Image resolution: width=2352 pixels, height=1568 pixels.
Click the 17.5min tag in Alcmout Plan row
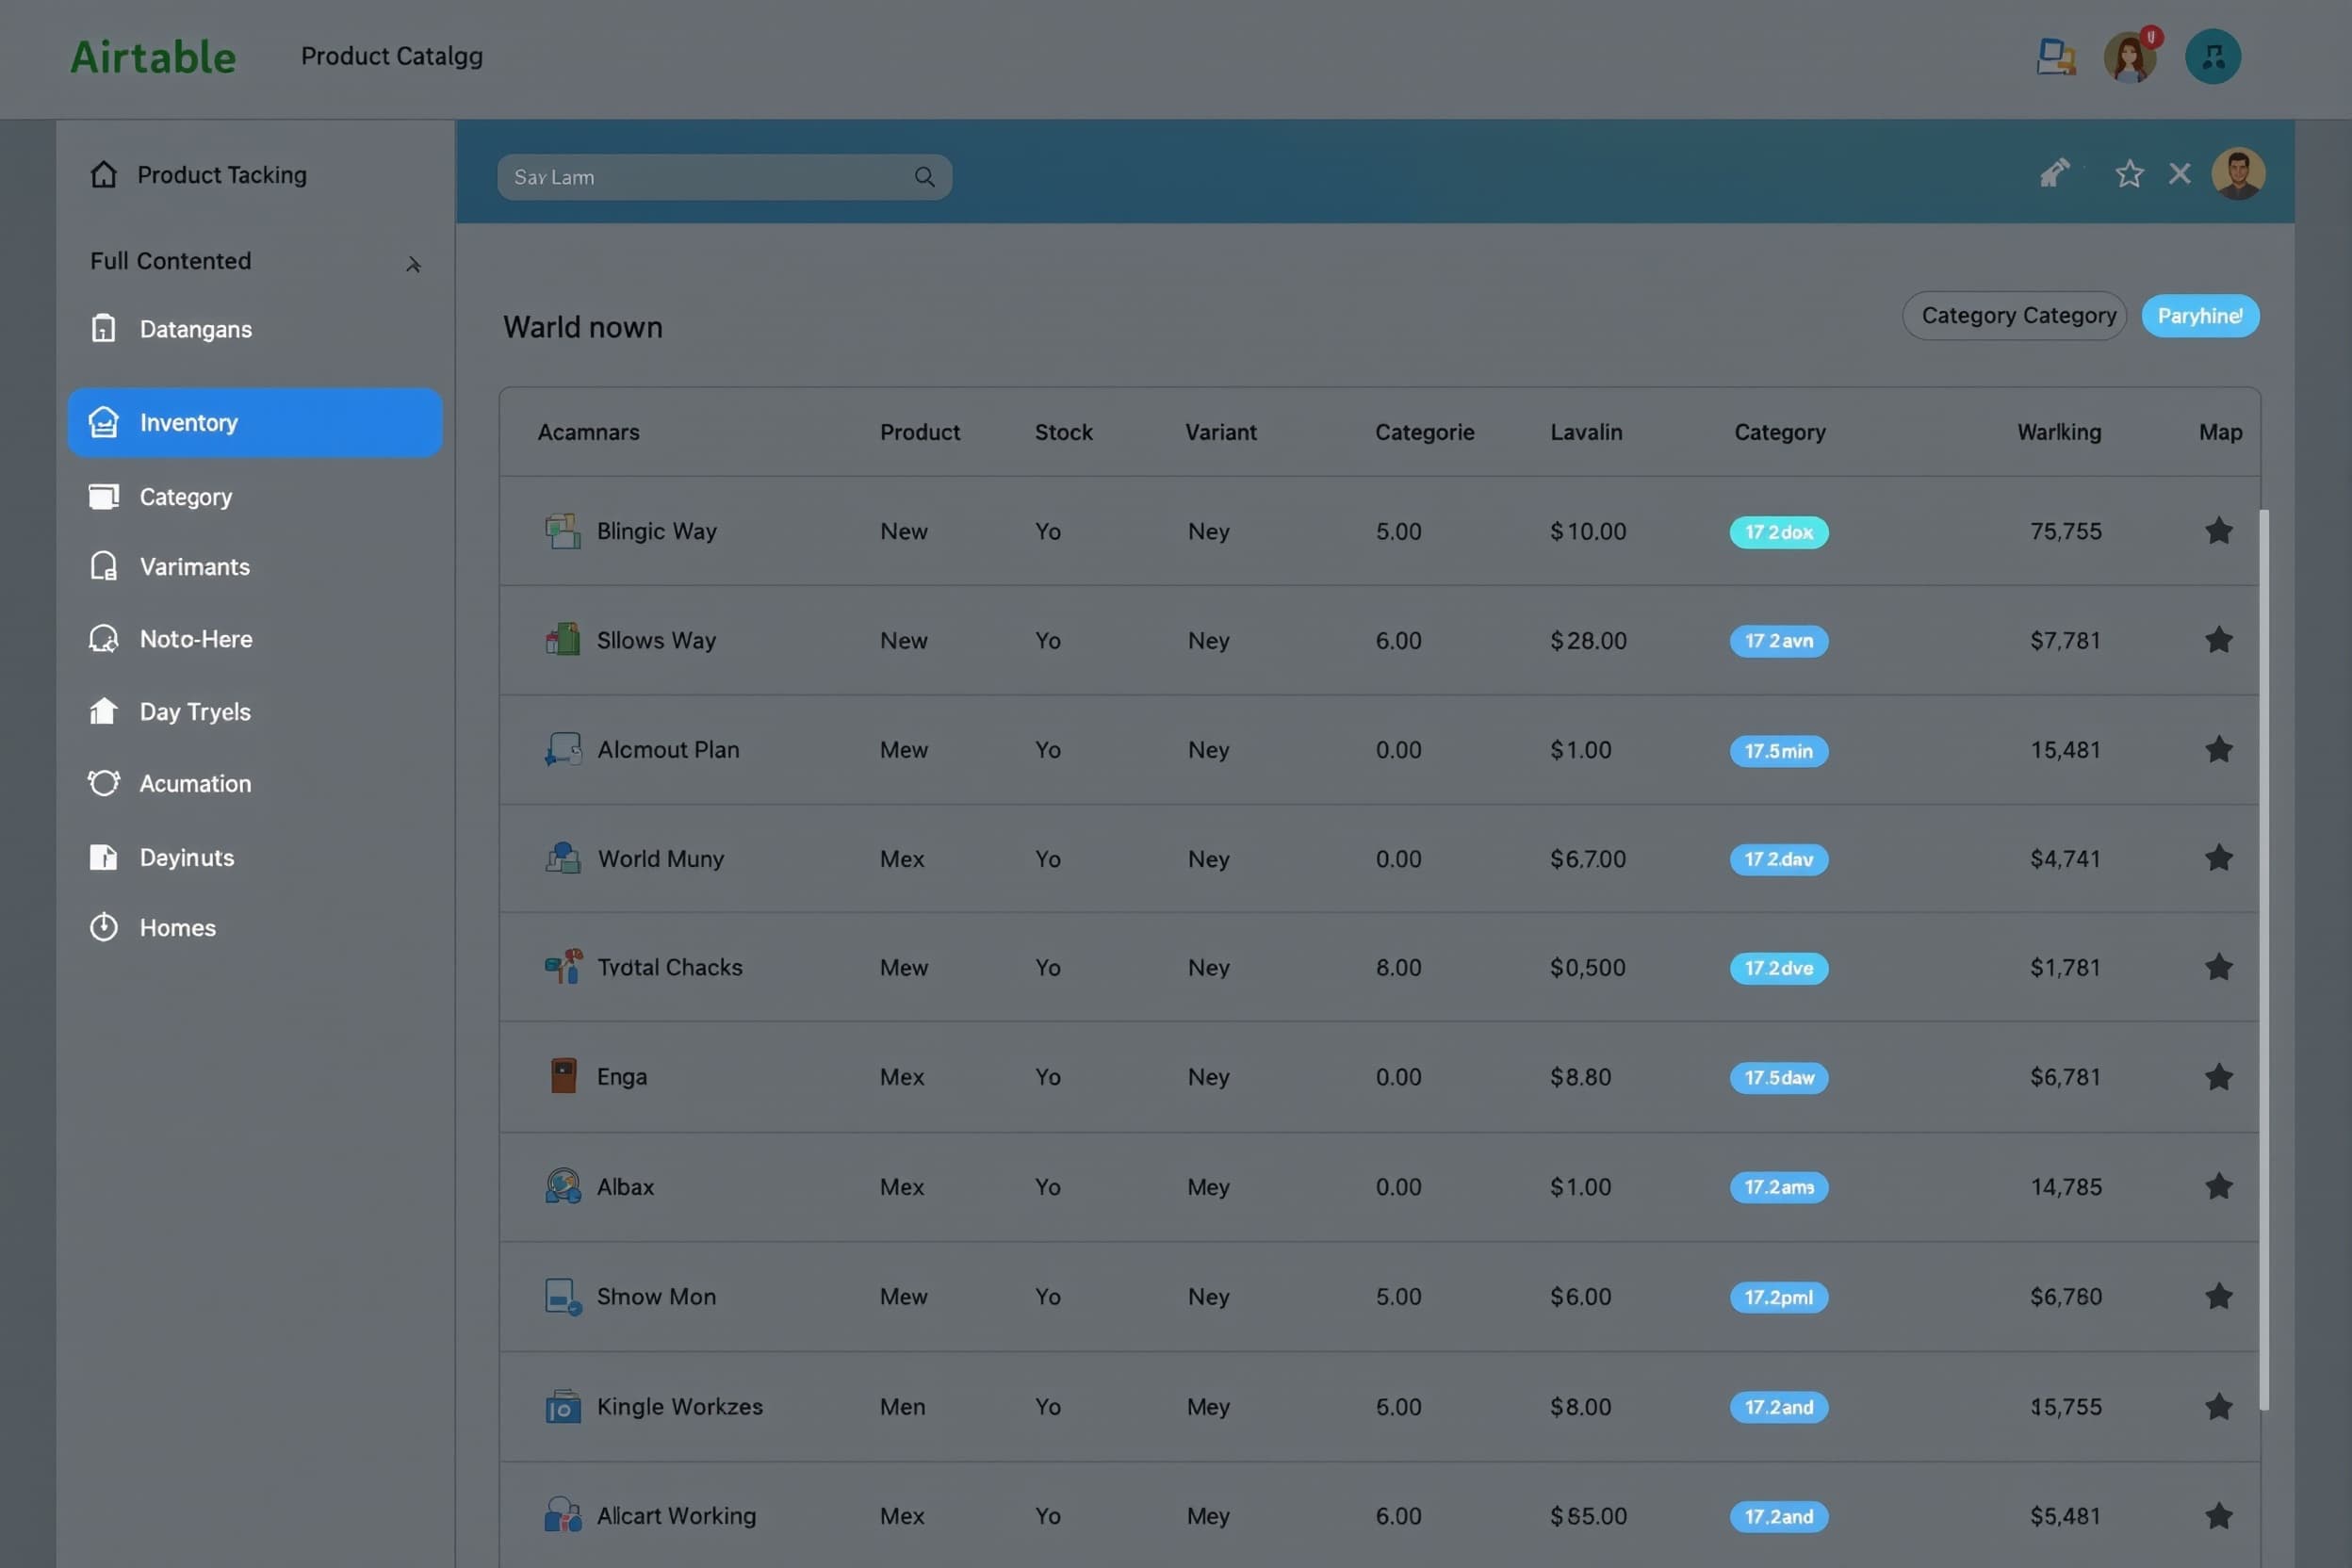[1779, 751]
